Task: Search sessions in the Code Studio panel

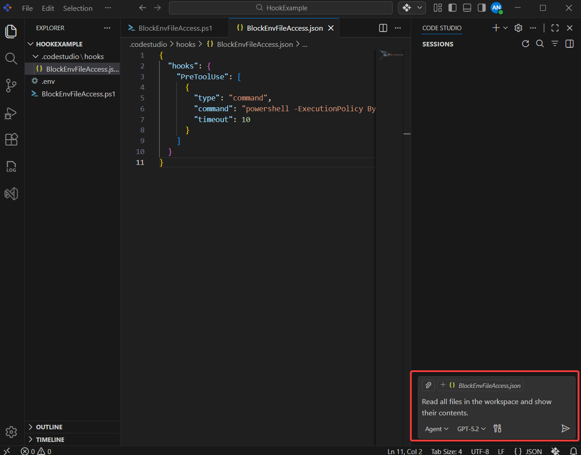Action: pos(540,44)
